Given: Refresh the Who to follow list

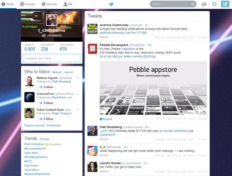Looking at the screenshot, I should coord(57,72).
